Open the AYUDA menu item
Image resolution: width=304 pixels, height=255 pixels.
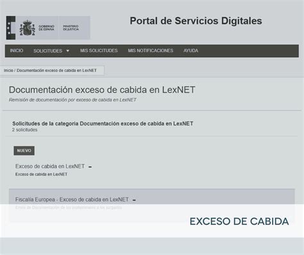(x=190, y=51)
